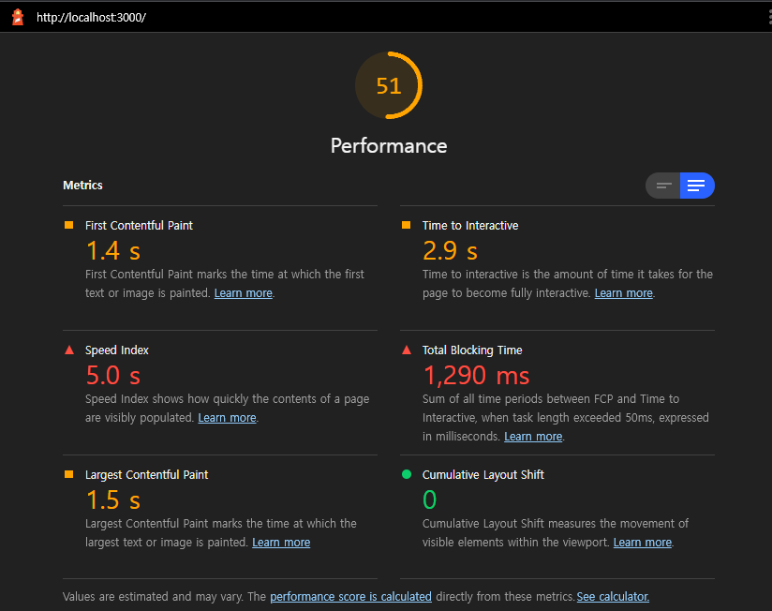The height and width of the screenshot is (611, 772).
Task: Click the http://localhost:3000/ URL
Action: [91, 17]
